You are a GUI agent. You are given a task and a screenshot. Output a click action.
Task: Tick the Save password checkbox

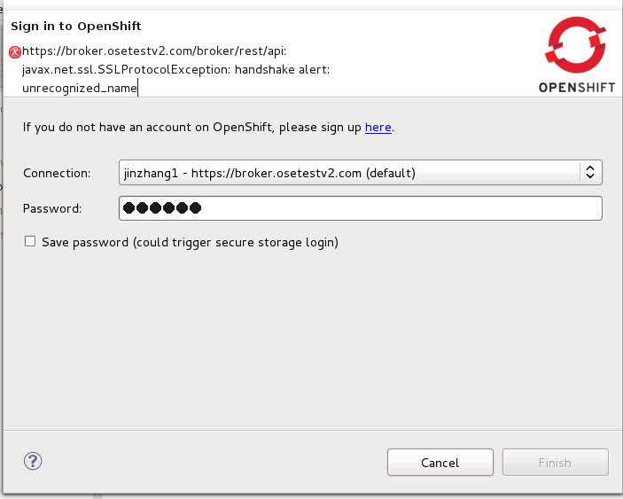30,241
